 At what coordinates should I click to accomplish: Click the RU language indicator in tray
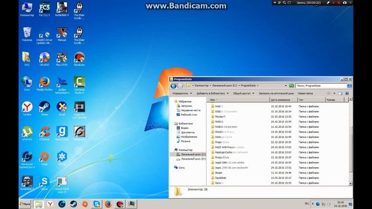click(307, 204)
